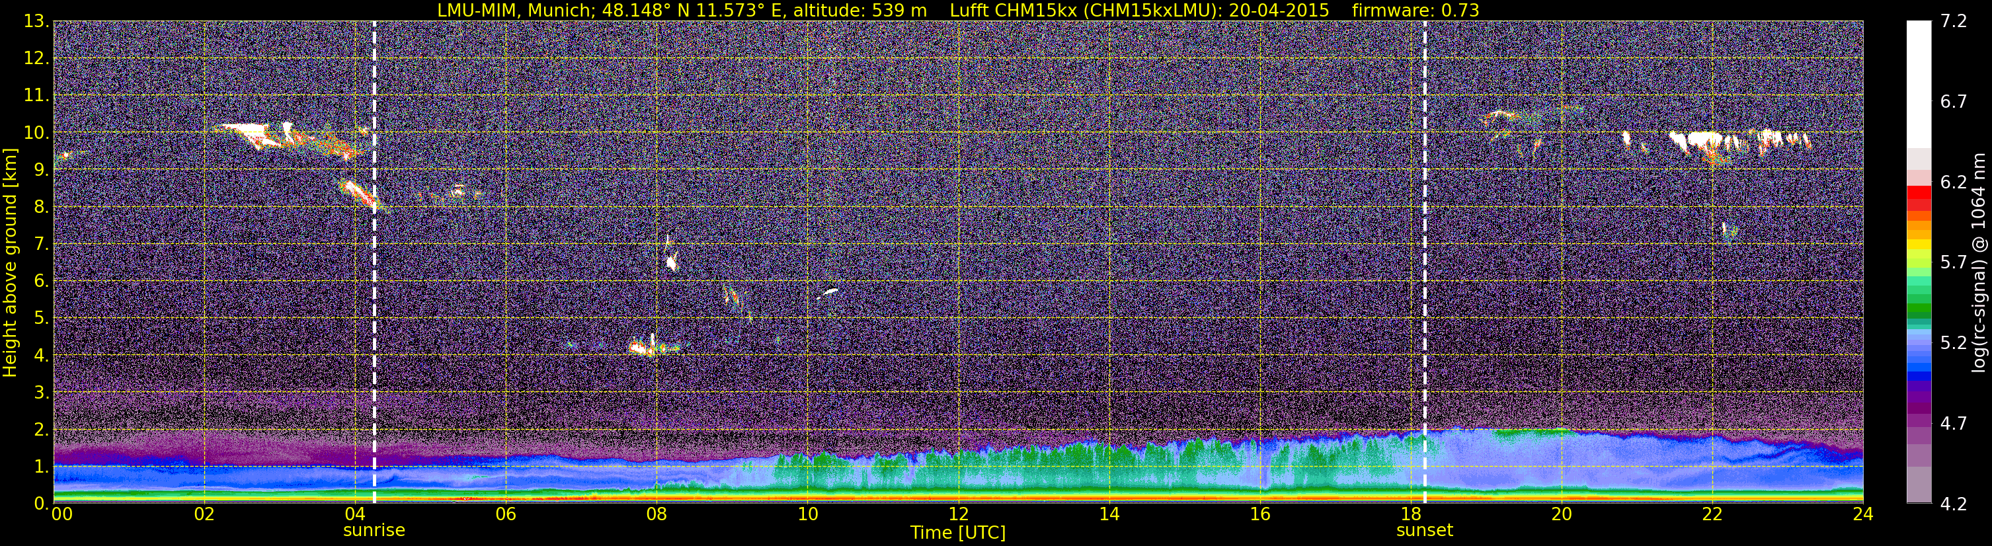This screenshot has width=1992, height=546.
Task: Click the 'Time [UTC]' axis label
Action: click(x=958, y=533)
